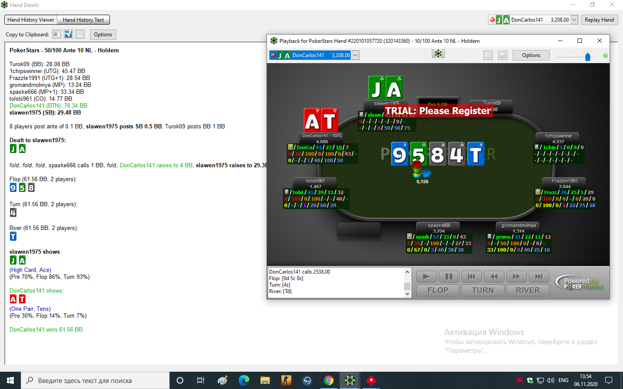Play the hand replay
This screenshot has width=623, height=389.
point(426,277)
